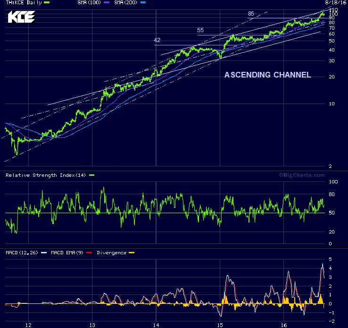The height and width of the screenshot is (328, 348).
Task: Click MACD axis label '3'
Action: click(x=330, y=277)
